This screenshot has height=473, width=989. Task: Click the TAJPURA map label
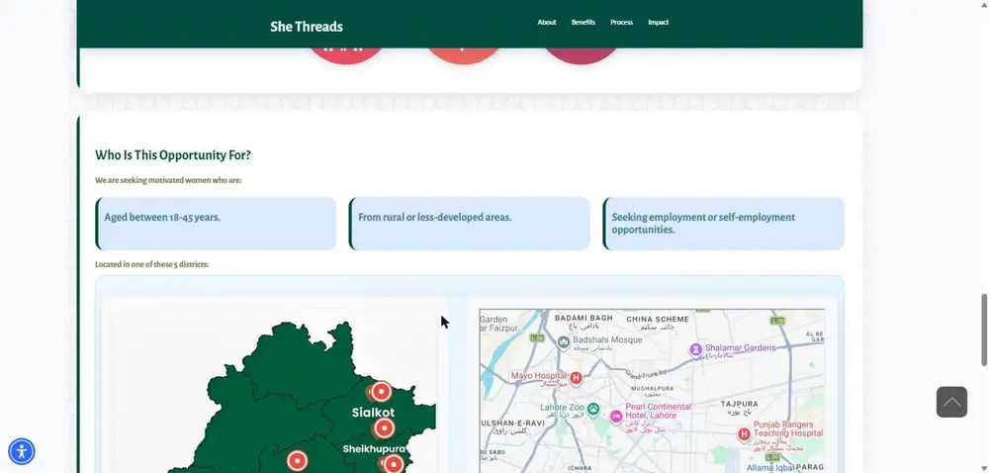739,404
